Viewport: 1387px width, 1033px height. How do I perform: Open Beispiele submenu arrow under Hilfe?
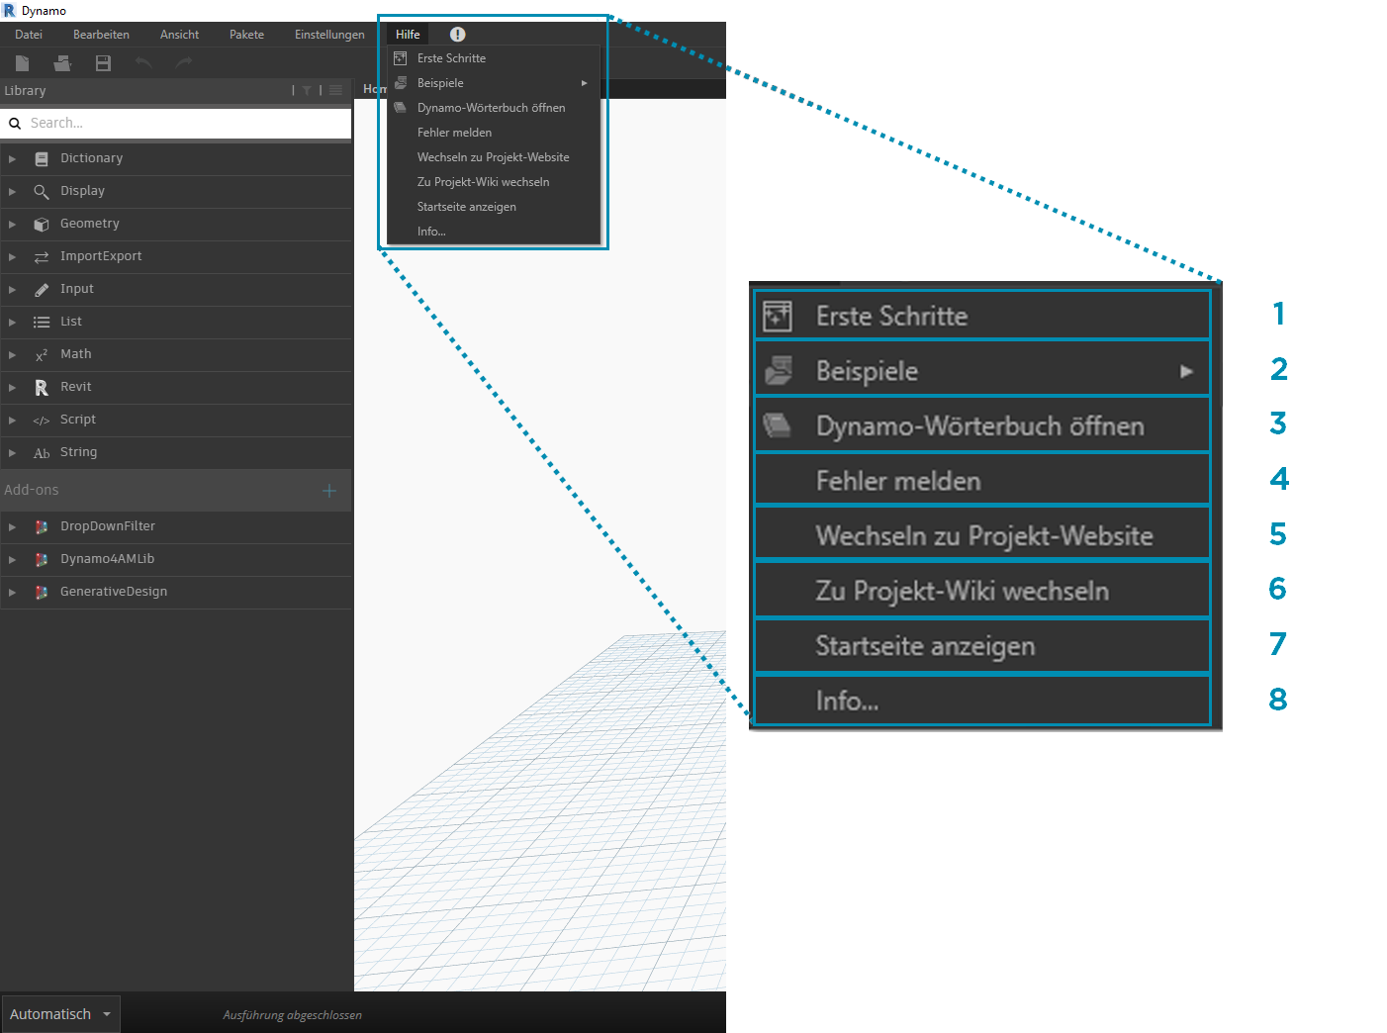[x=585, y=83]
